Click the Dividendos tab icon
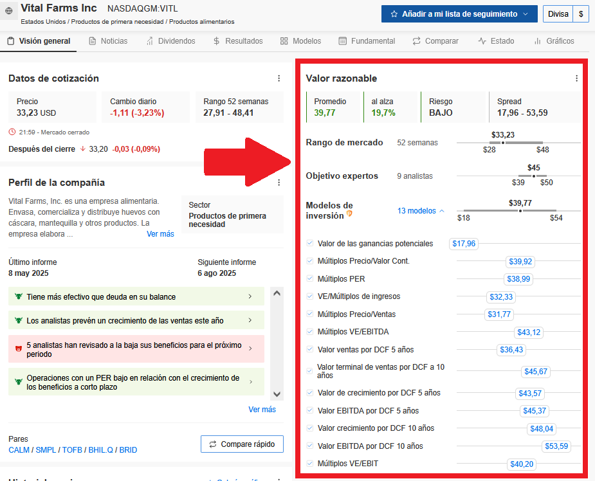This screenshot has width=595, height=481. (x=150, y=41)
